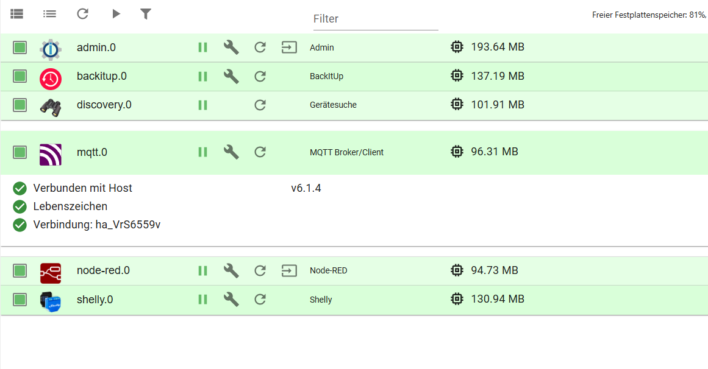Screen dimensions: 708x369
Task: Switch to the table view mode
Action: (17, 13)
